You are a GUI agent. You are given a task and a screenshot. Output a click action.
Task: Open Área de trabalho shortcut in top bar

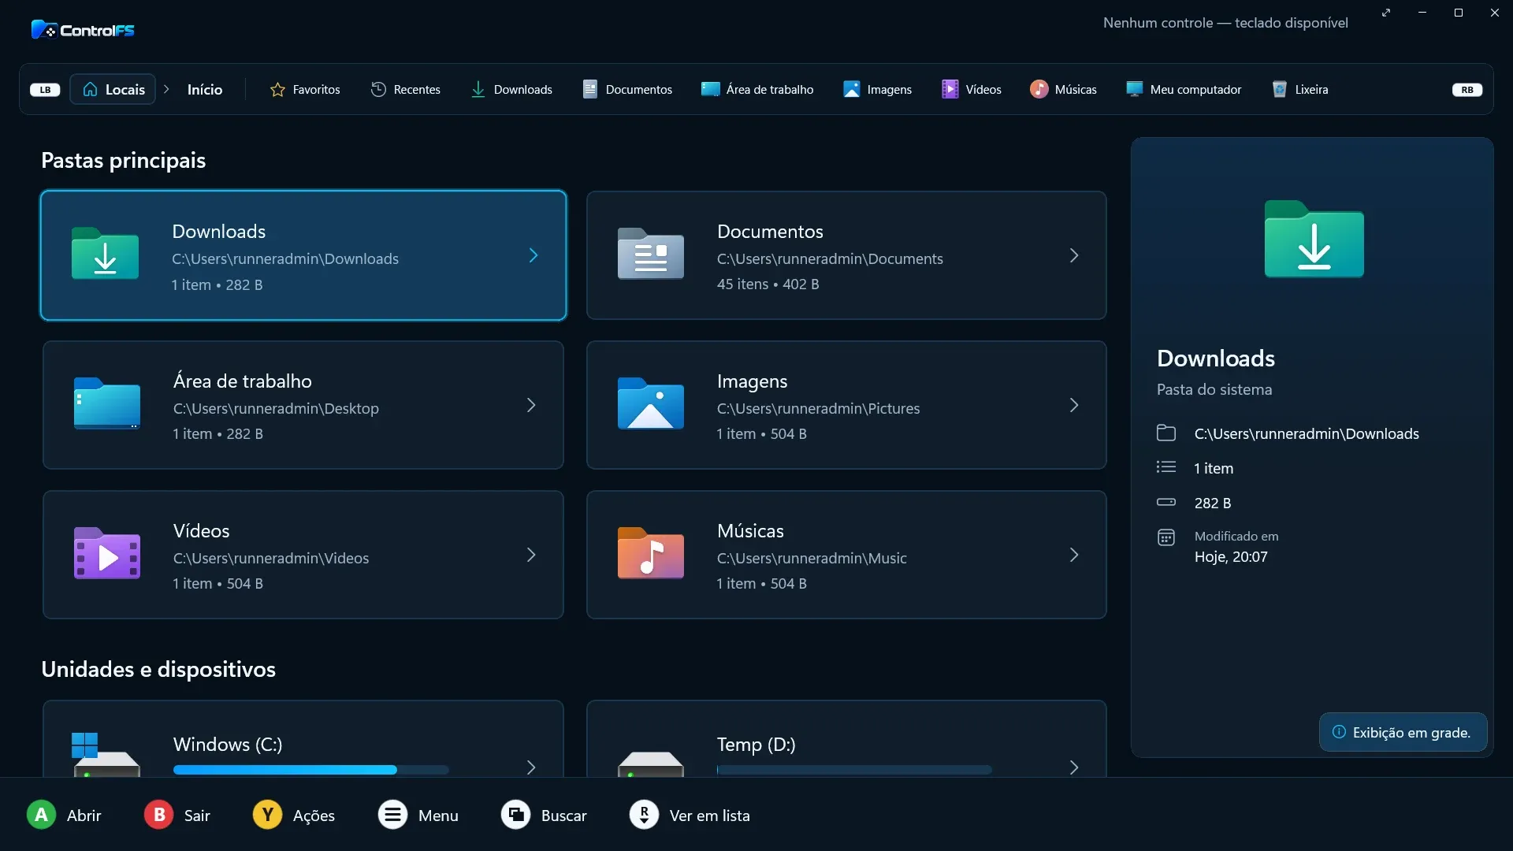coord(757,90)
